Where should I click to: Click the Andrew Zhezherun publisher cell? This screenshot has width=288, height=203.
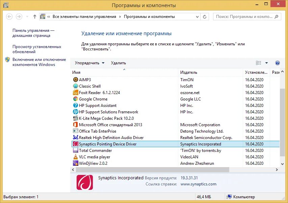[x=197, y=163]
